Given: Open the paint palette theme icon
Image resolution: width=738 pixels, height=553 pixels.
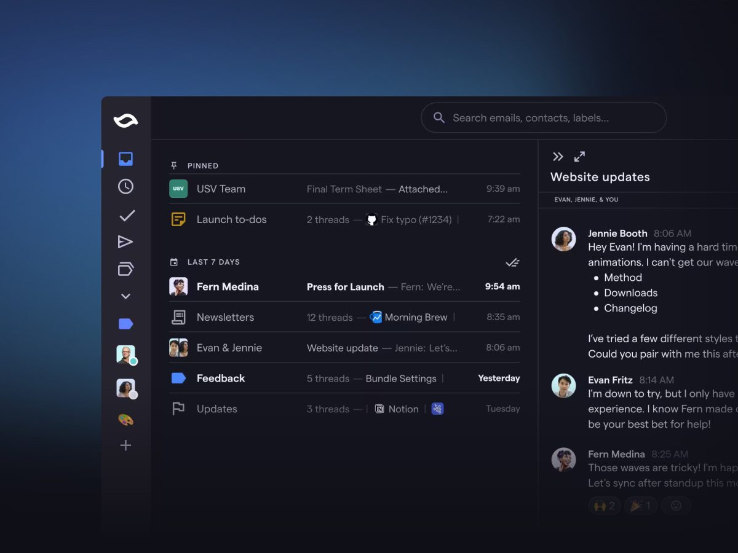Looking at the screenshot, I should tap(125, 420).
